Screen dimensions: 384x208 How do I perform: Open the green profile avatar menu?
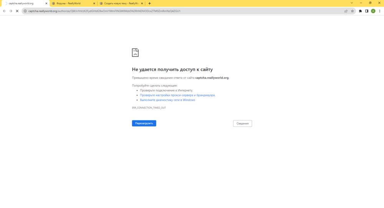[373, 11]
